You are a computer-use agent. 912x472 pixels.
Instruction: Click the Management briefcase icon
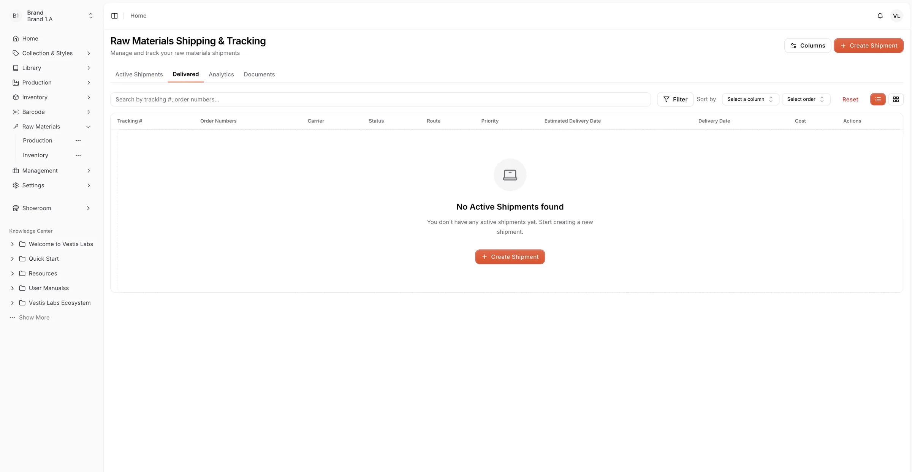tap(16, 171)
